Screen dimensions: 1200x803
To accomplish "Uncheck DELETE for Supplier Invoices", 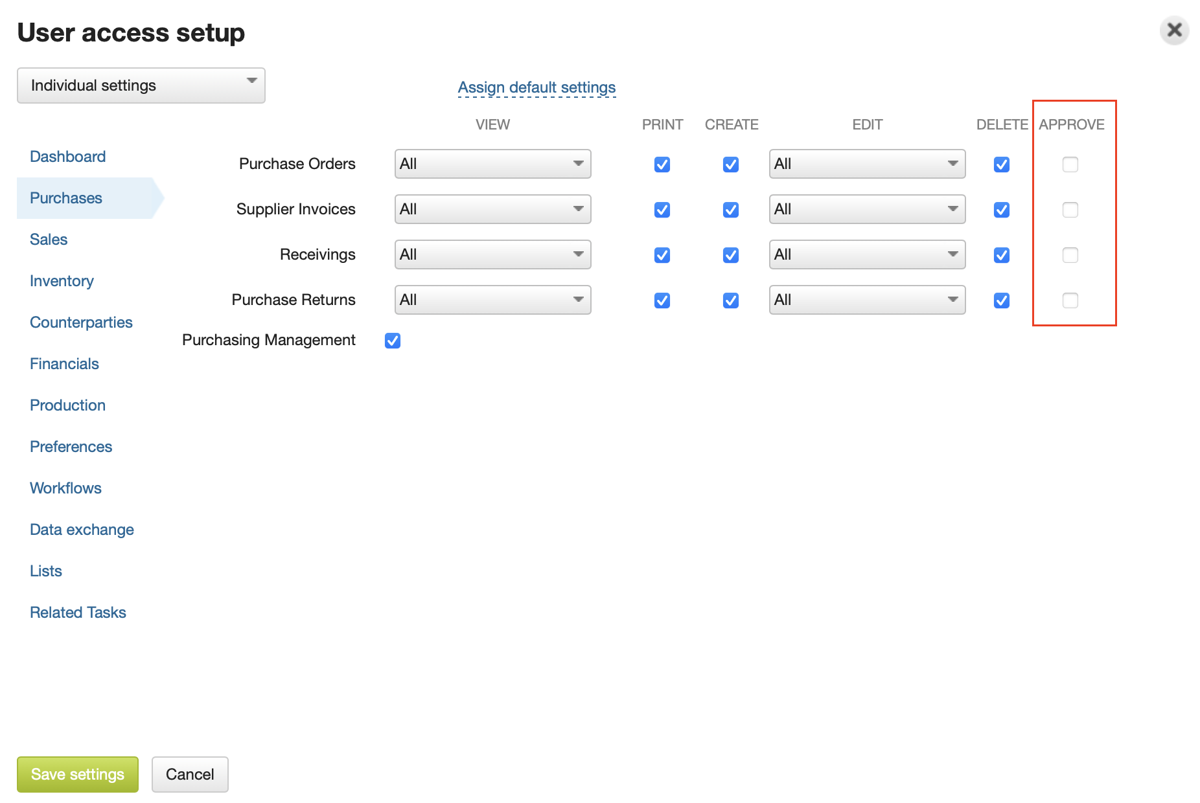I will [1002, 210].
